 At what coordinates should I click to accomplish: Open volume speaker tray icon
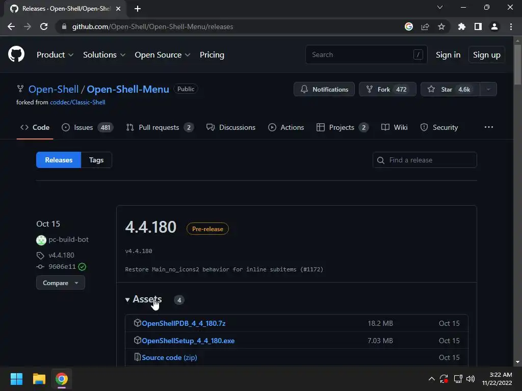point(471,379)
